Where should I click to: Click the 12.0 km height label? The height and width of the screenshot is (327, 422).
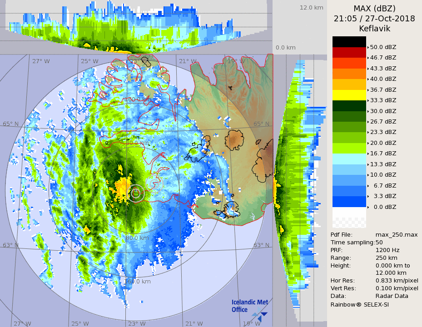pyautogui.click(x=311, y=8)
